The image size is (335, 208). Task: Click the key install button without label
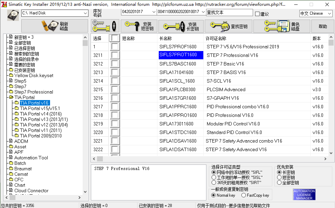click(x=105, y=26)
